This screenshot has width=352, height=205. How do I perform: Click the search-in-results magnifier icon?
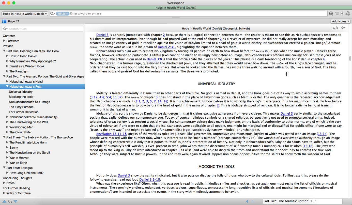[x=331, y=14]
